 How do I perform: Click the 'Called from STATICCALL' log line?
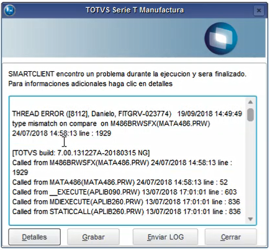(x=127, y=212)
